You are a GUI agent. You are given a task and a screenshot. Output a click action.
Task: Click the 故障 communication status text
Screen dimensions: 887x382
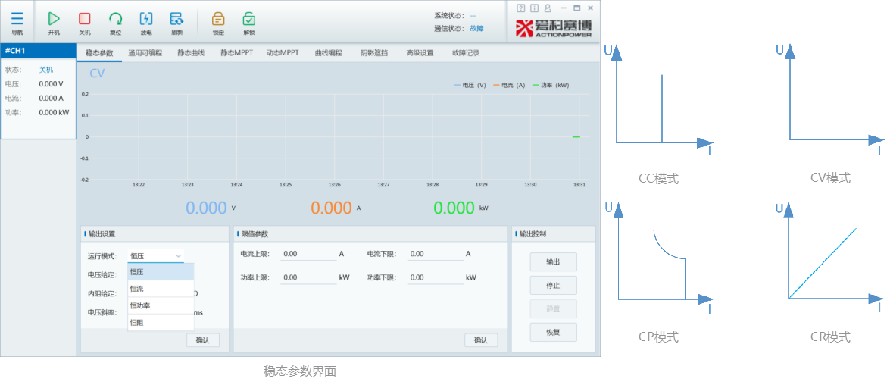tap(476, 28)
